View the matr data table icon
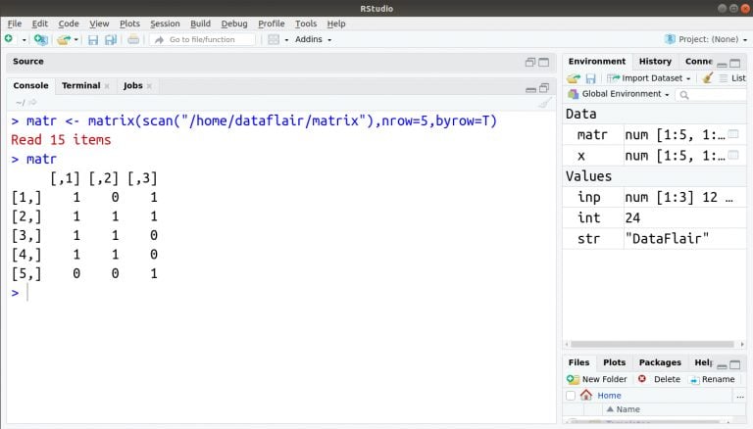753x429 pixels. [x=733, y=134]
